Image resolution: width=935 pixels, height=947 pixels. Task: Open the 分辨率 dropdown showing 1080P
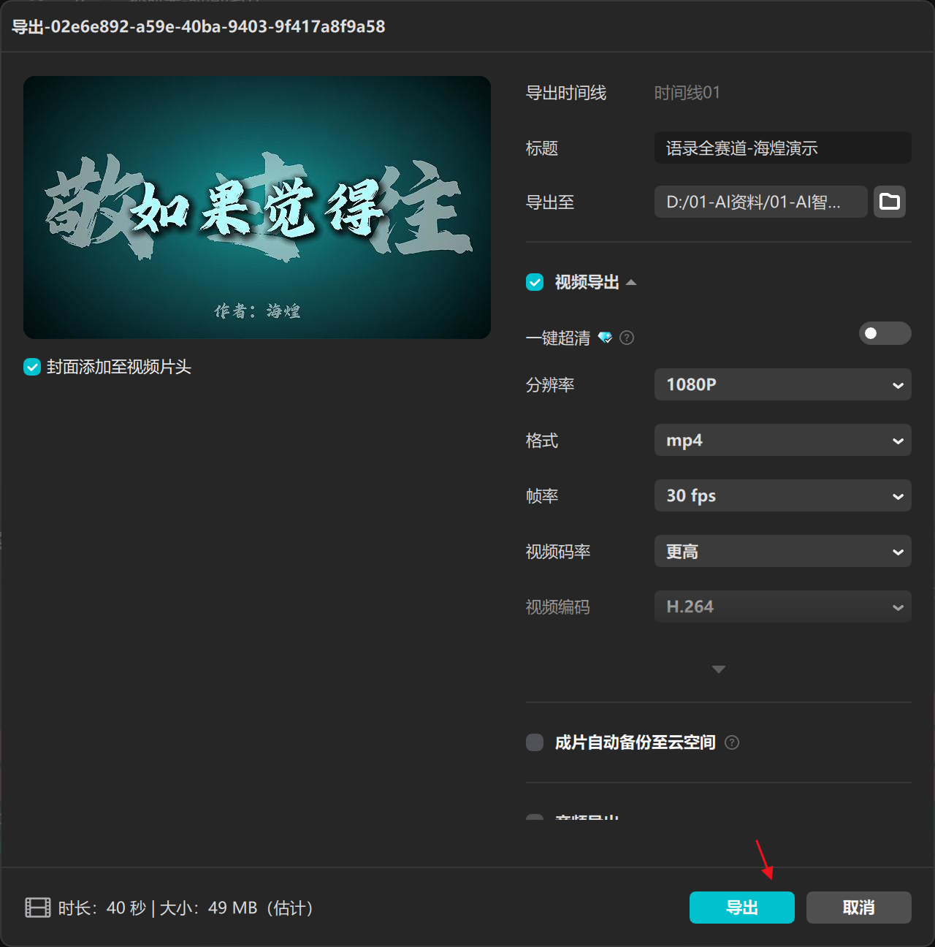782,384
